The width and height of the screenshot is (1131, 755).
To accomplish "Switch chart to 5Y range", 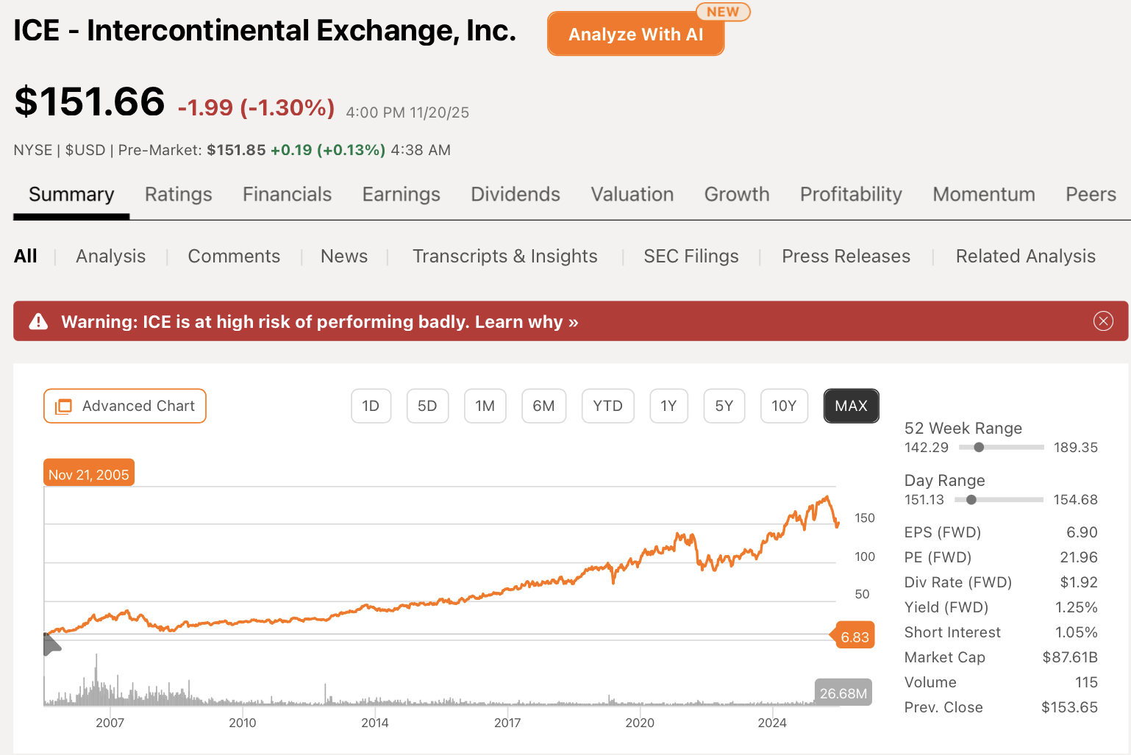I will pyautogui.click(x=724, y=406).
